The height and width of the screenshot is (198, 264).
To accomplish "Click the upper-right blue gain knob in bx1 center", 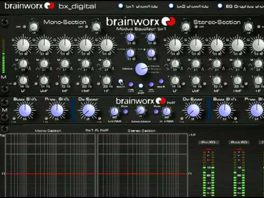I will click(x=151, y=37).
